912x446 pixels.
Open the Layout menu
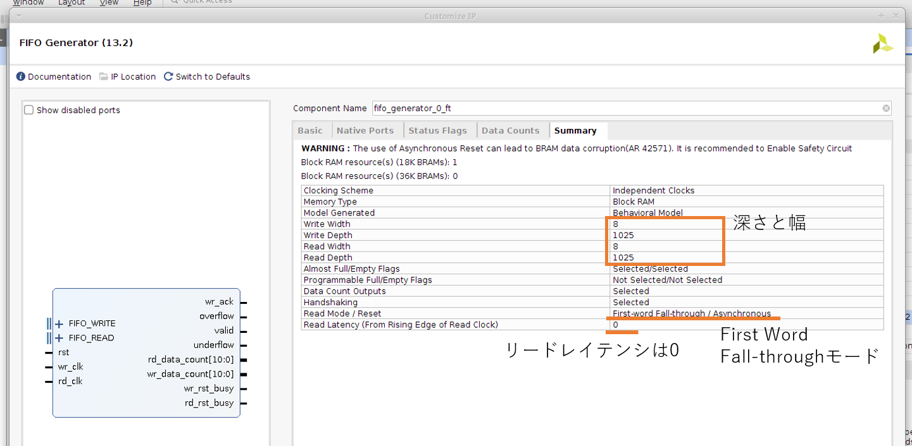point(71,3)
